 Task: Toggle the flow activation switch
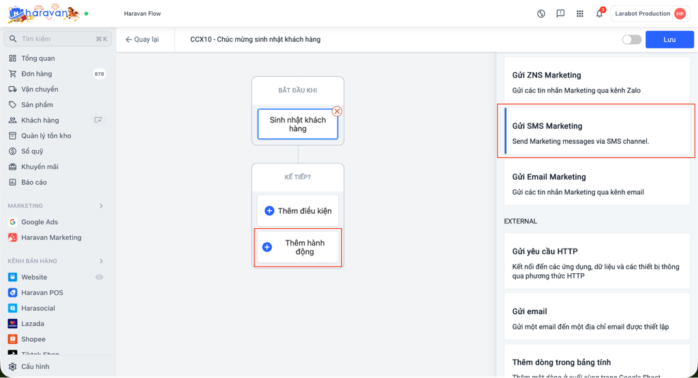pos(632,40)
